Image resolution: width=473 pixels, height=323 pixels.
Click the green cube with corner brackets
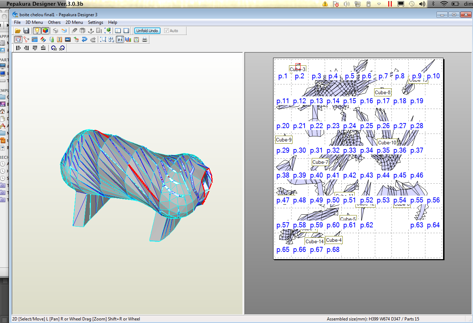click(x=108, y=31)
